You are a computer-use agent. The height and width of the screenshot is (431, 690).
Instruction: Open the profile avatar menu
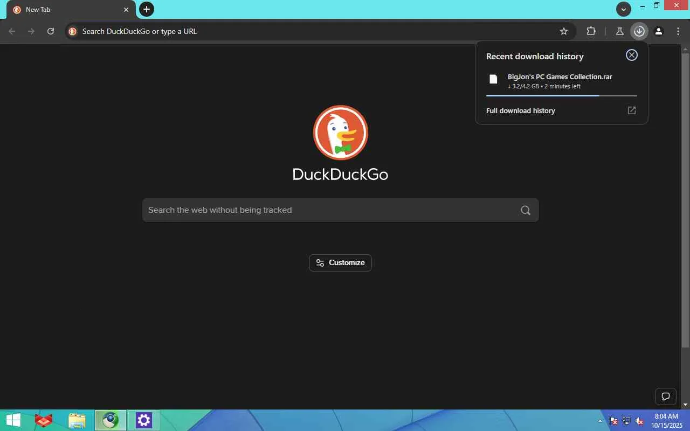[x=659, y=31]
